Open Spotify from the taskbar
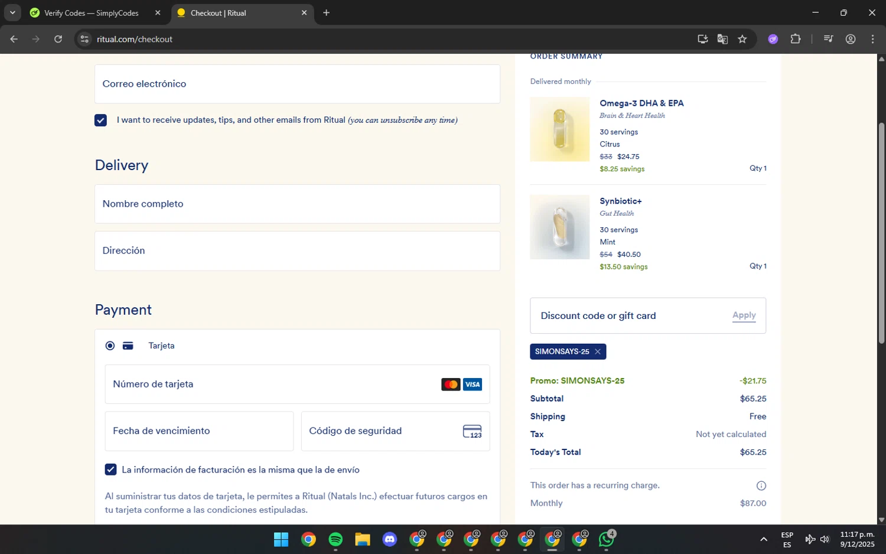The width and height of the screenshot is (886, 554). (335, 539)
